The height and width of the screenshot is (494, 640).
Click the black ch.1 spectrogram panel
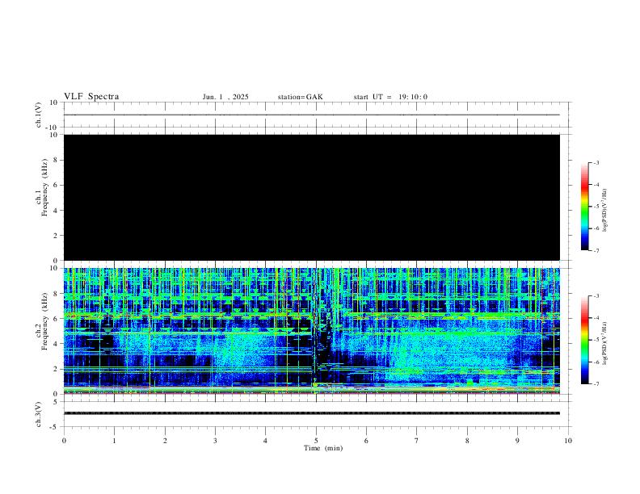click(312, 197)
